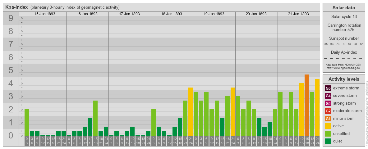Select the light green 'unsettled' legend swatch
Viewport: 368px width, 149px height.
[x=328, y=133]
